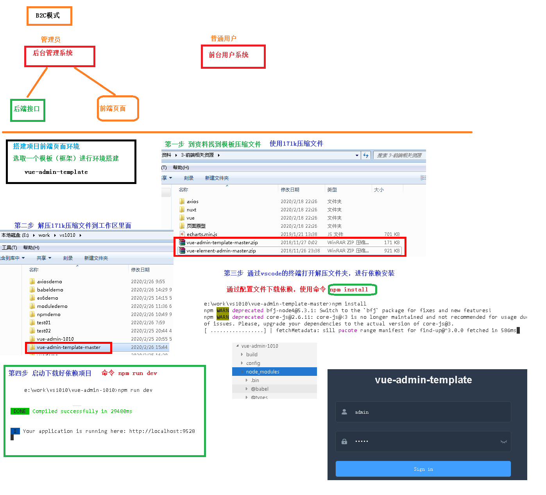The height and width of the screenshot is (495, 546).
Task: Click the vue-admin-template login heading
Action: point(423,379)
